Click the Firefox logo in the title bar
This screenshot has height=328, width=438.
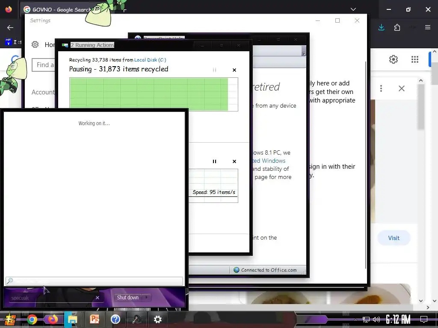coord(9,9)
